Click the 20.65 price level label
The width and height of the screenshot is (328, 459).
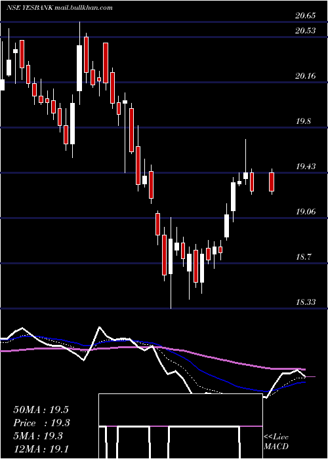pos(306,16)
